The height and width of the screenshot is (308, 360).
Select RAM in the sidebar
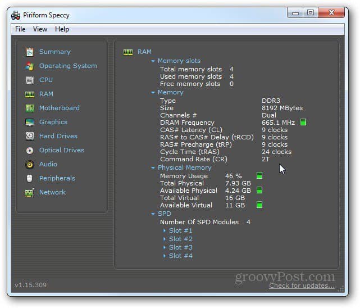tap(46, 94)
